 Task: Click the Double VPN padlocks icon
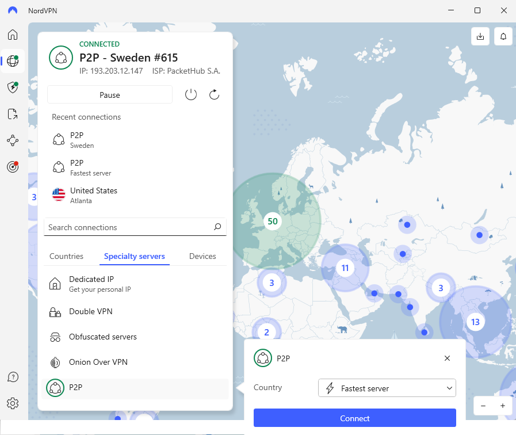click(55, 312)
